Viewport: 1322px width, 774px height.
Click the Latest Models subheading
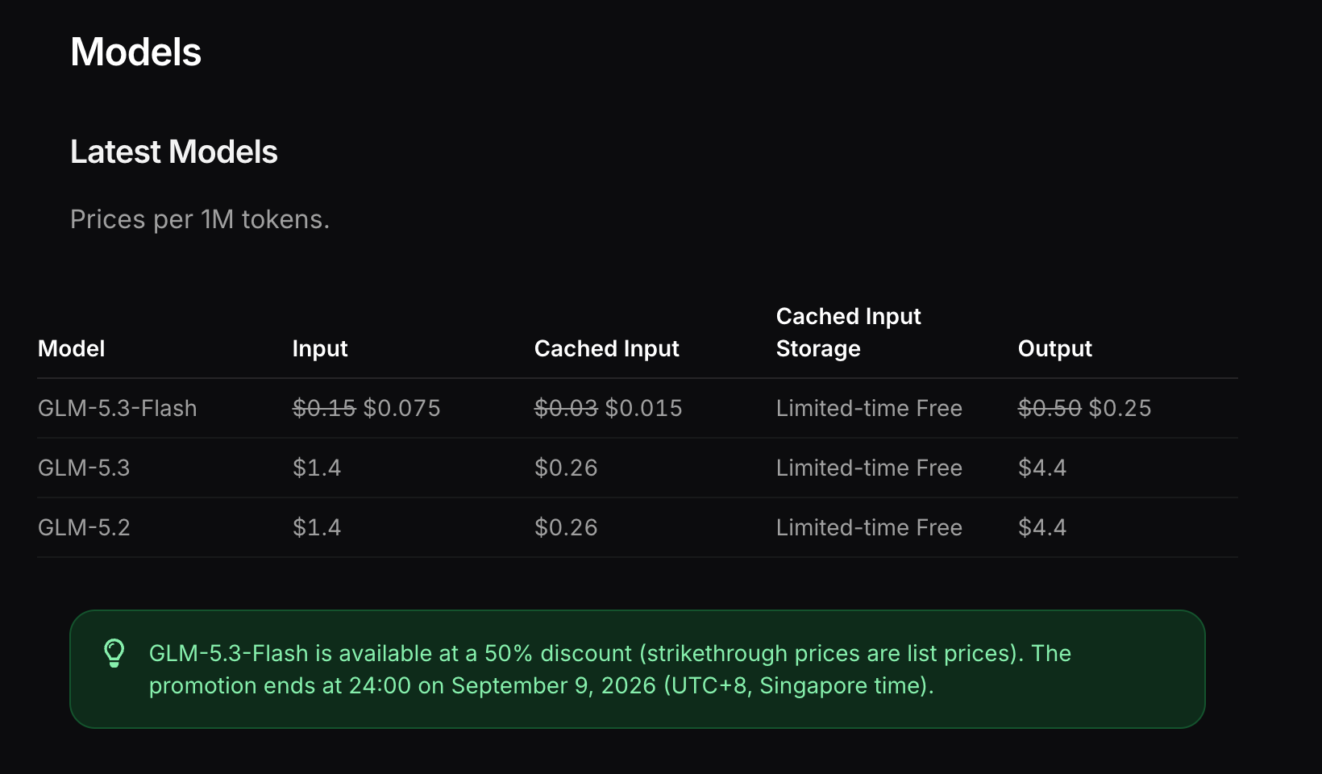tap(173, 152)
